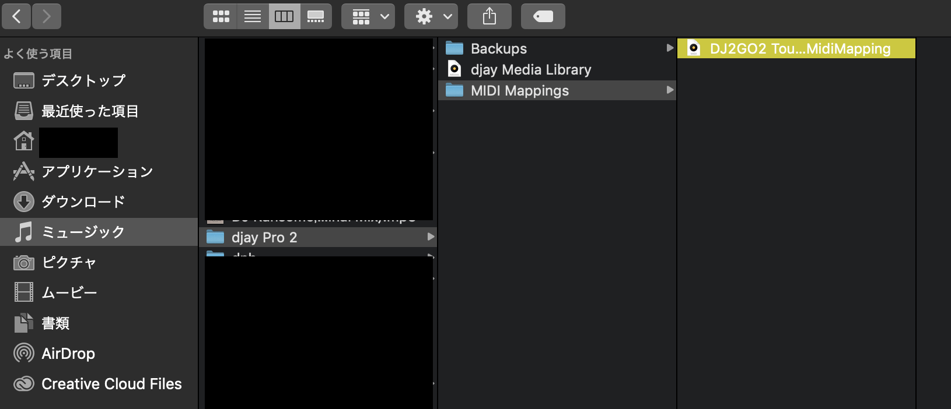Select 最近使った項目 in the sidebar
Image resolution: width=951 pixels, height=409 pixels.
[x=90, y=111]
